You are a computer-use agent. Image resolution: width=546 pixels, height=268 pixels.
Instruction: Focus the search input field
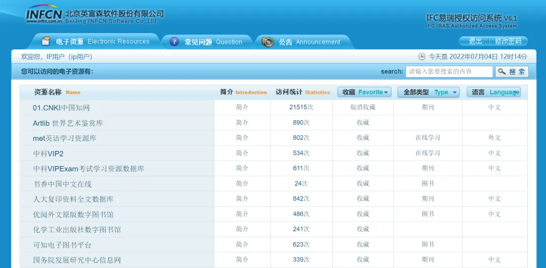coord(449,72)
